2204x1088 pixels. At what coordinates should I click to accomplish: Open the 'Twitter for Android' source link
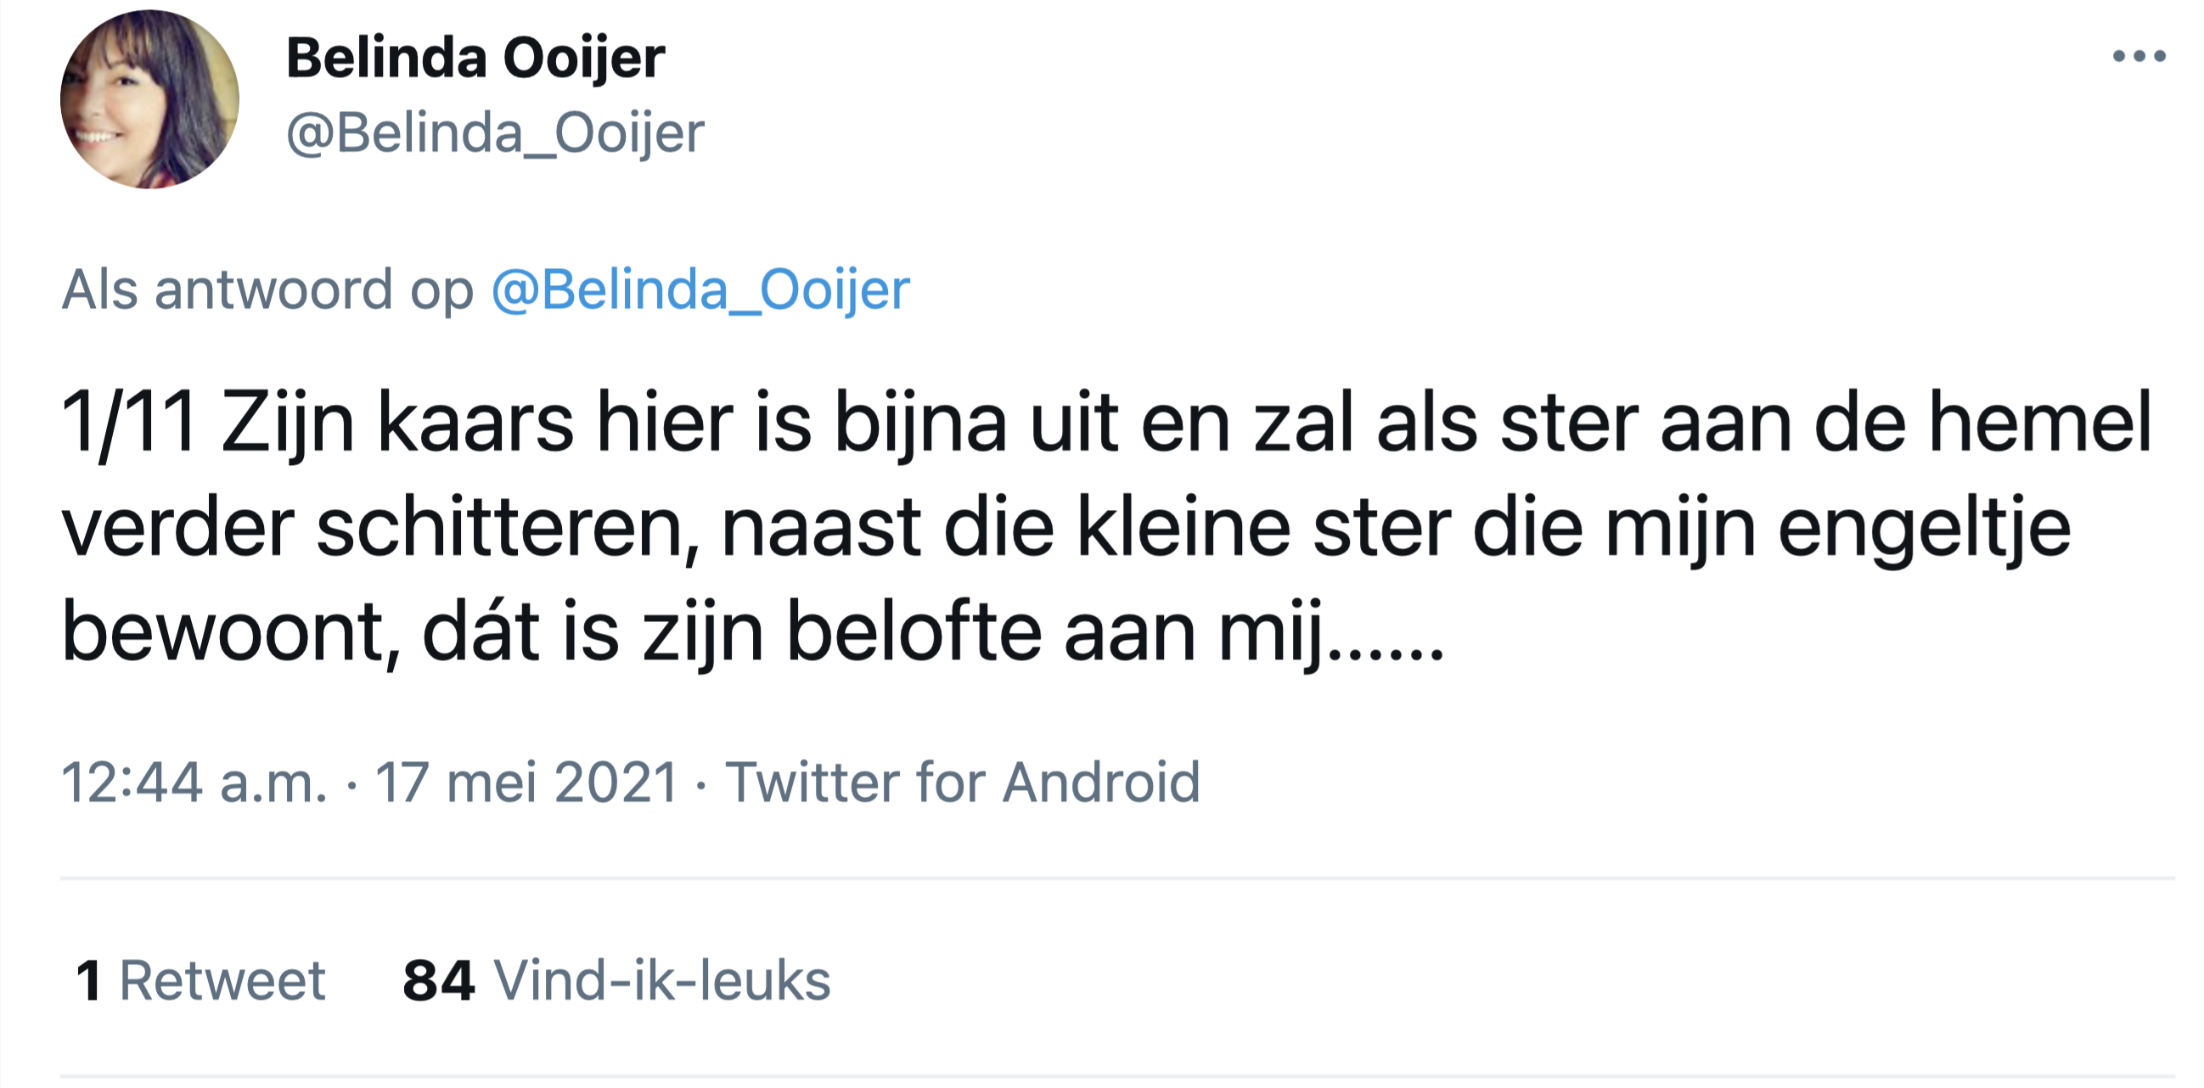click(964, 779)
